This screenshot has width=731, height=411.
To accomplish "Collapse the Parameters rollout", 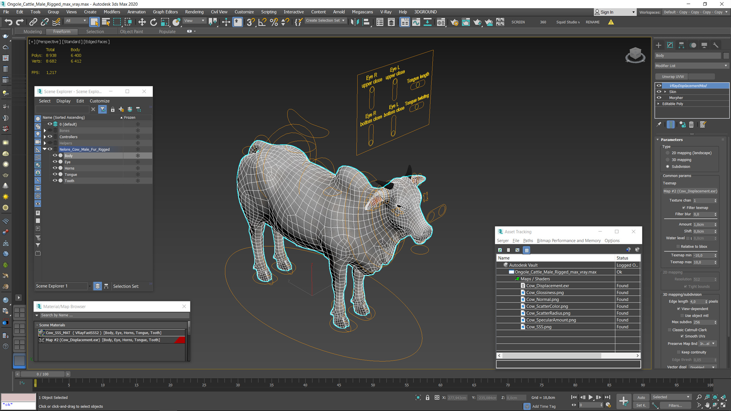I will pos(672,140).
